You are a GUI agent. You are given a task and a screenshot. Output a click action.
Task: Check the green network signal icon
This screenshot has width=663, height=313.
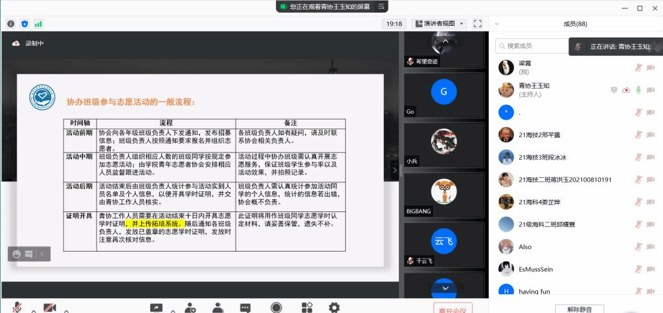(38, 23)
